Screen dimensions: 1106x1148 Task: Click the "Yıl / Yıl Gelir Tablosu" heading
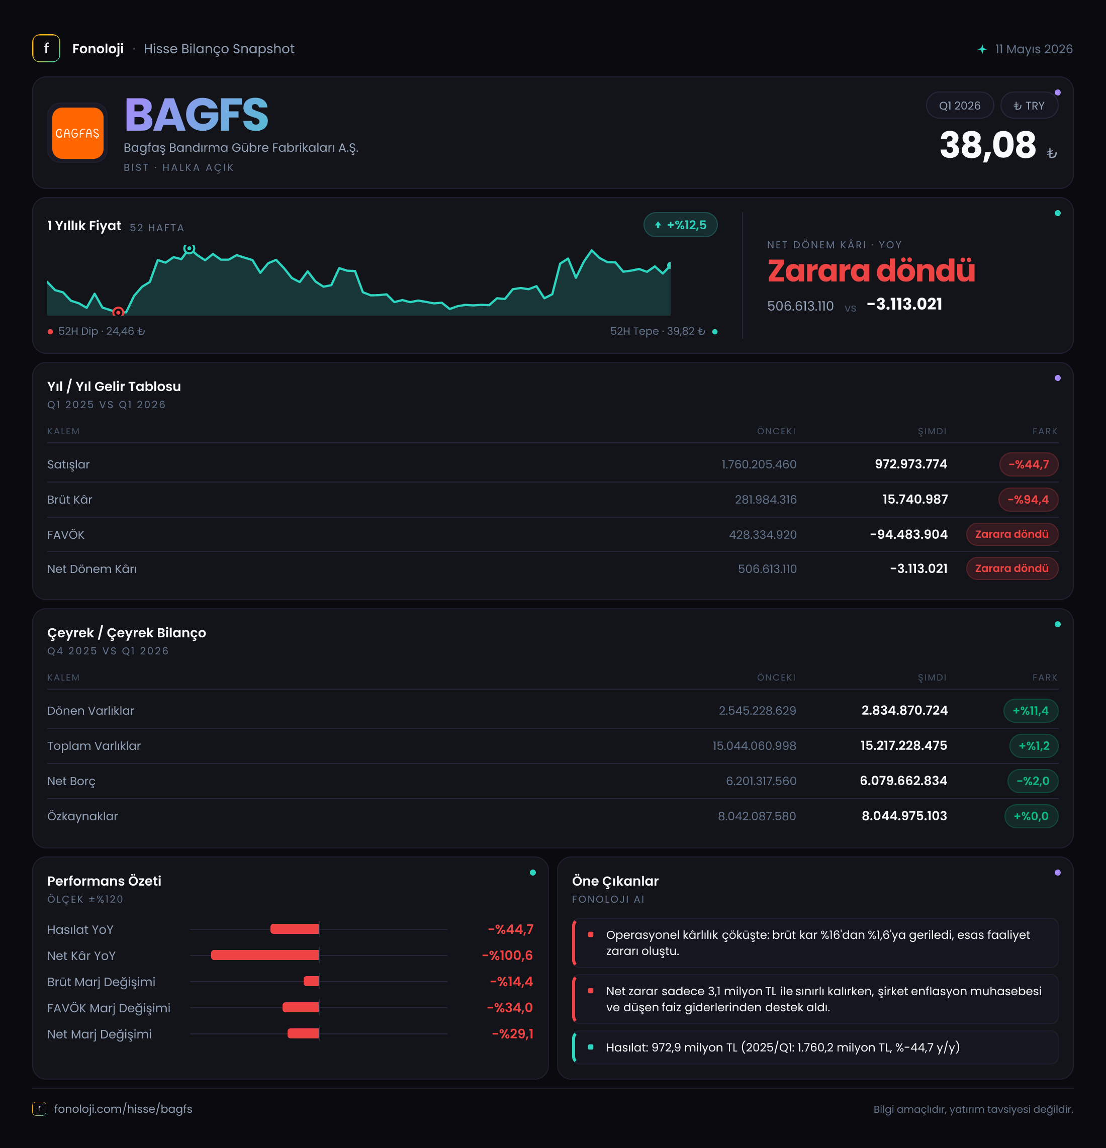click(x=114, y=387)
